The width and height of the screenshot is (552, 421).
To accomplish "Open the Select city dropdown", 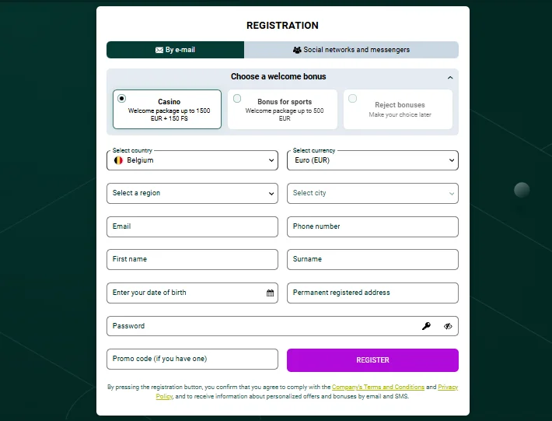I will (x=372, y=193).
